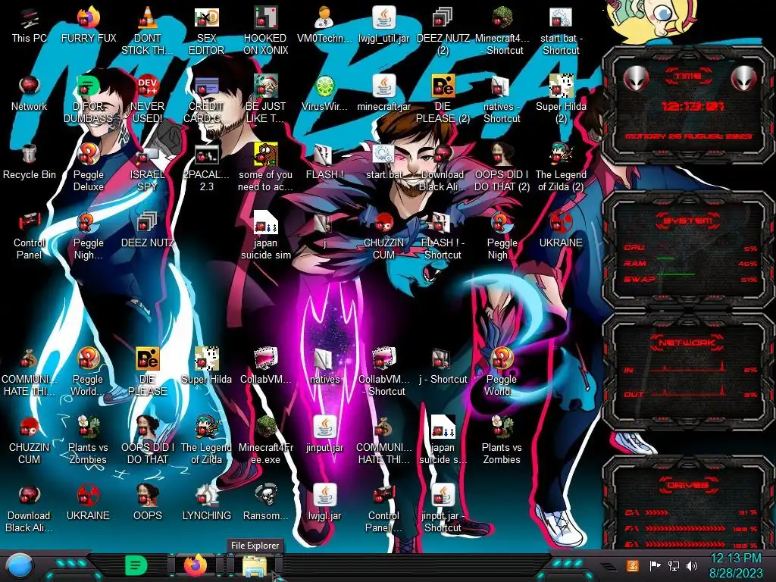Viewport: 776px width, 582px height.
Task: Select the VM0Techn... desktop icon
Action: pos(324,26)
